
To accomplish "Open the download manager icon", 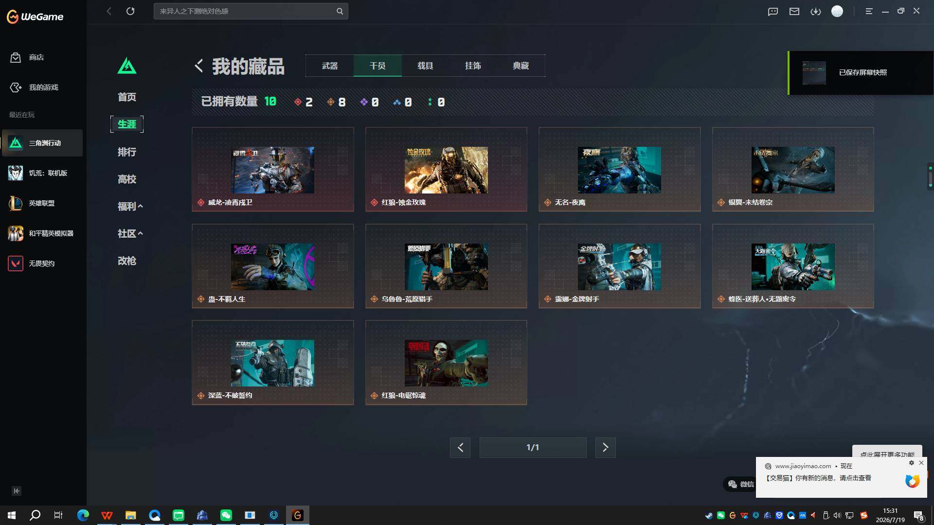I will pos(816,11).
